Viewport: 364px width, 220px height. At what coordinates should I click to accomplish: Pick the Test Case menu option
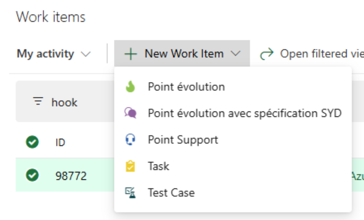coord(171,193)
